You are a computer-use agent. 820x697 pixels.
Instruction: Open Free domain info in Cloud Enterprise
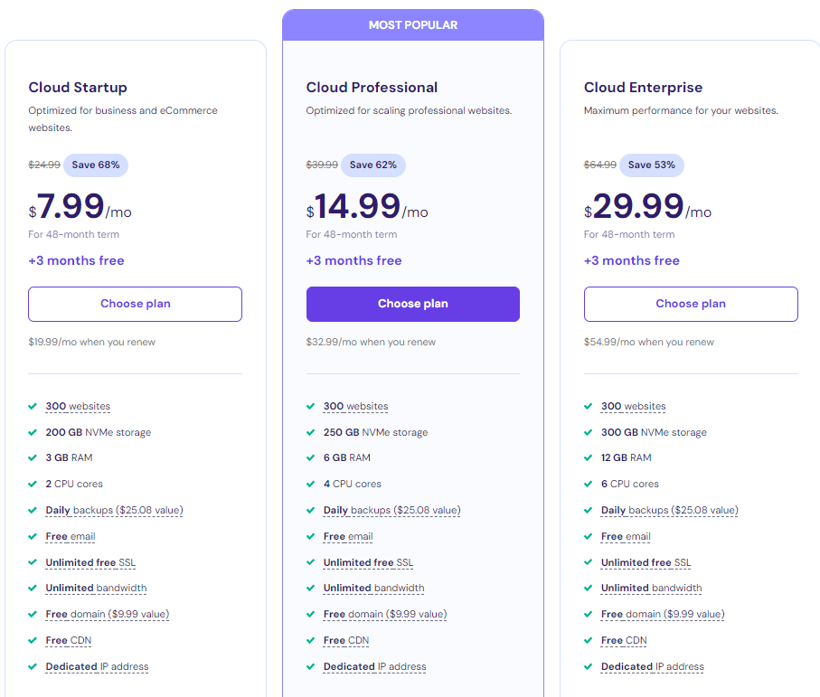coord(663,615)
